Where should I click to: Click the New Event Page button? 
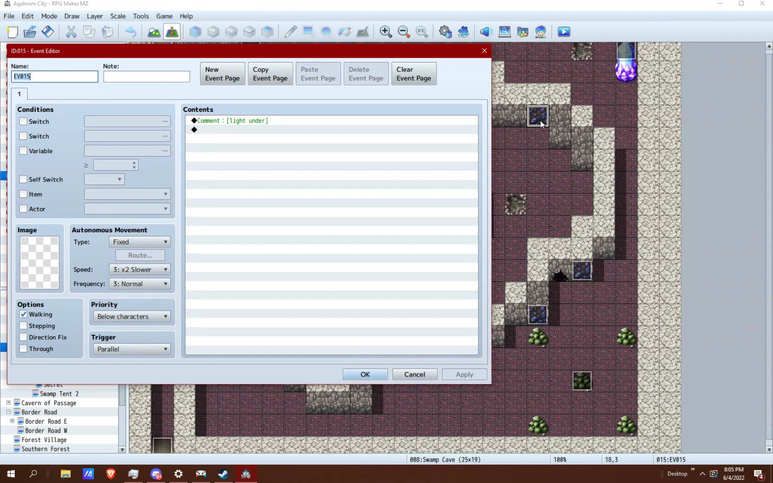pos(223,73)
